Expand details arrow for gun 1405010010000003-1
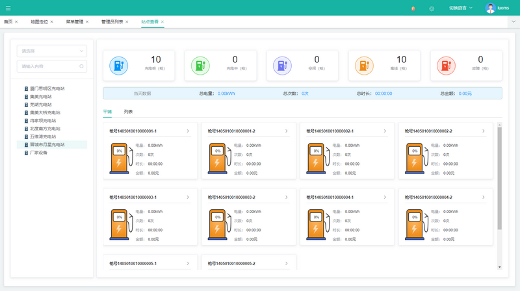The width and height of the screenshot is (520, 291). coord(188,197)
